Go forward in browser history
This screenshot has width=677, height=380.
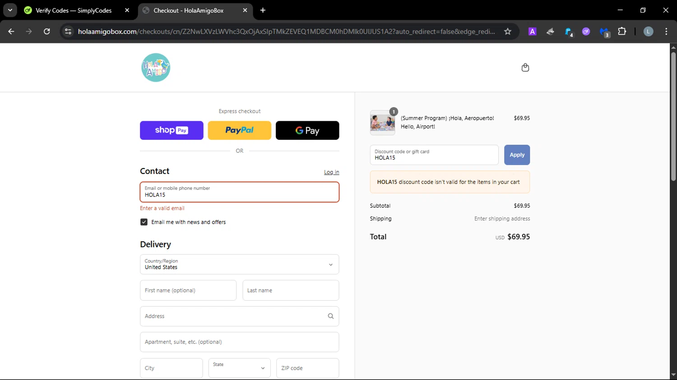29,32
